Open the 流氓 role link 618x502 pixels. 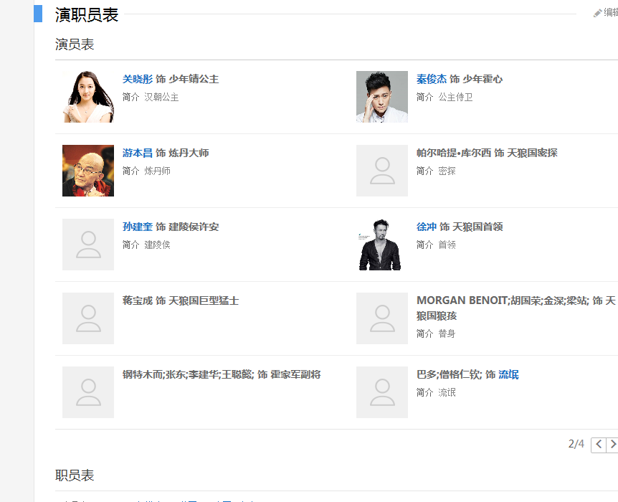(x=508, y=374)
